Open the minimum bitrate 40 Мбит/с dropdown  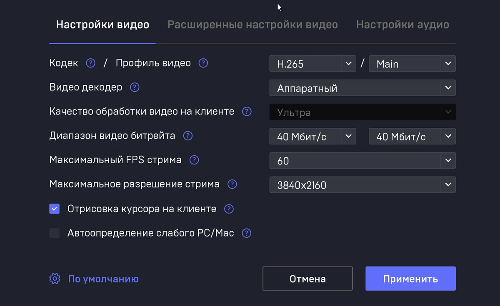(313, 136)
